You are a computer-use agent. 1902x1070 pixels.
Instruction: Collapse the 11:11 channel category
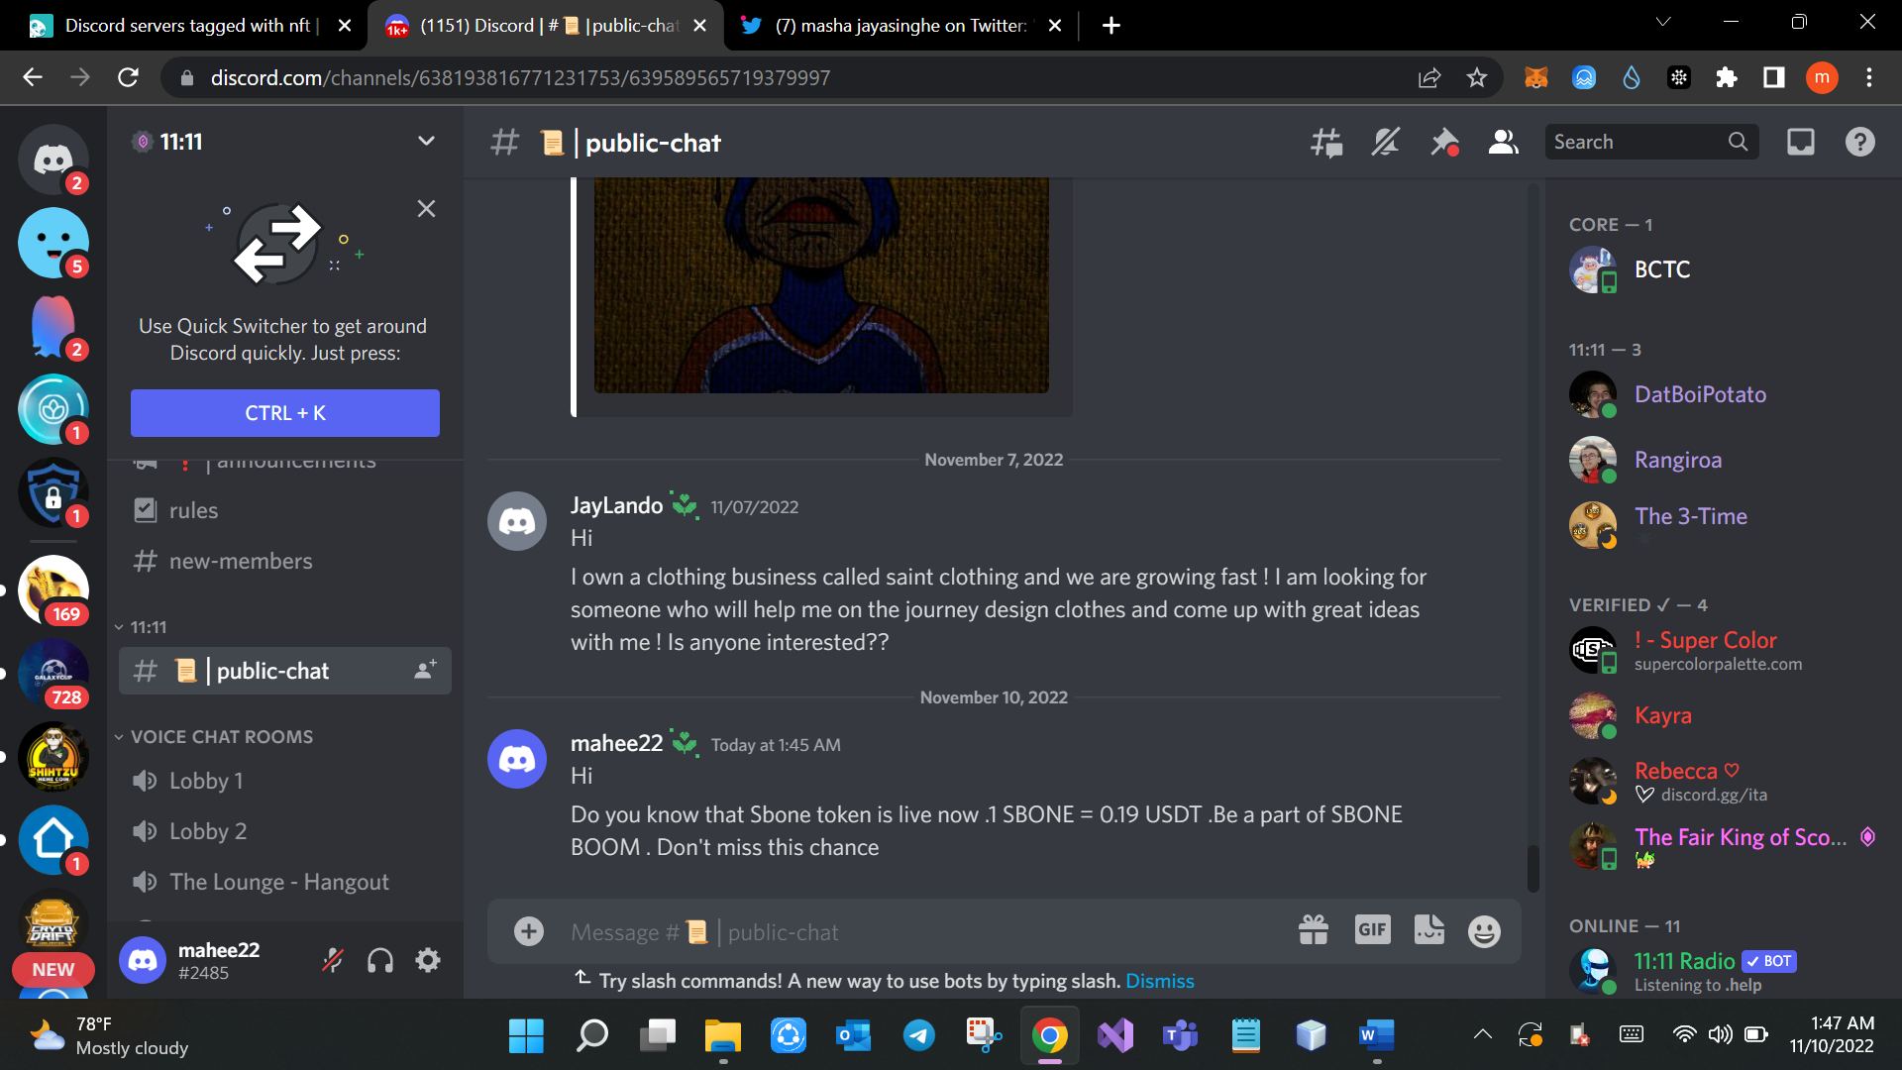point(141,627)
